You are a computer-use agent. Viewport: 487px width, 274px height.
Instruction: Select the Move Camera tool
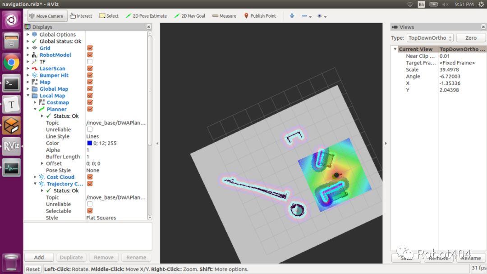point(46,16)
